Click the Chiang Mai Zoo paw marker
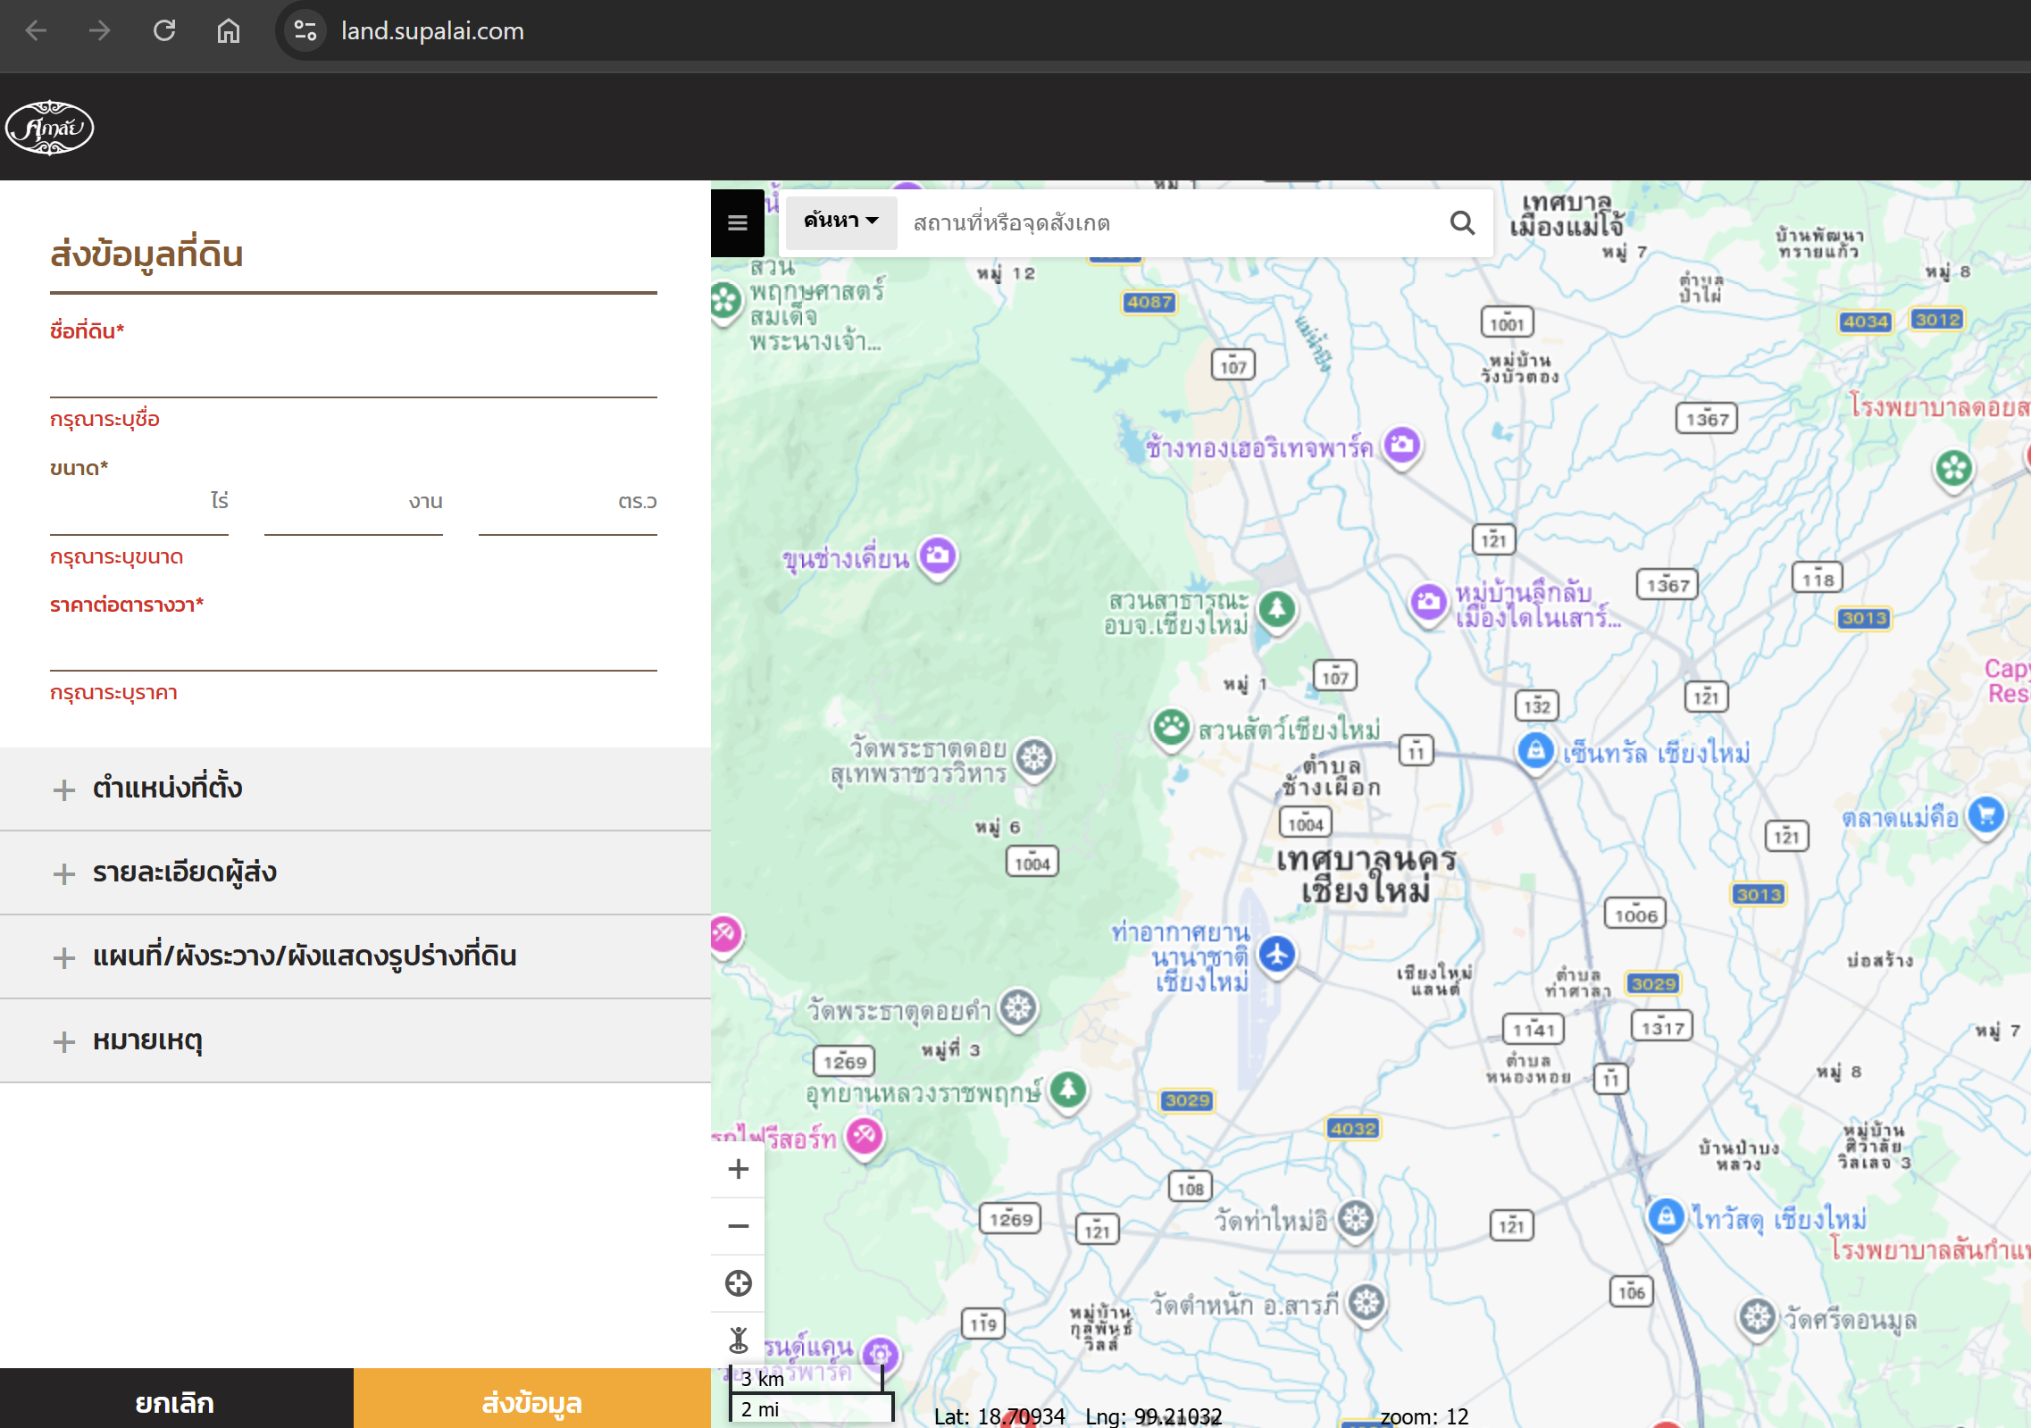Viewport: 2031px width, 1428px height. click(x=1171, y=728)
